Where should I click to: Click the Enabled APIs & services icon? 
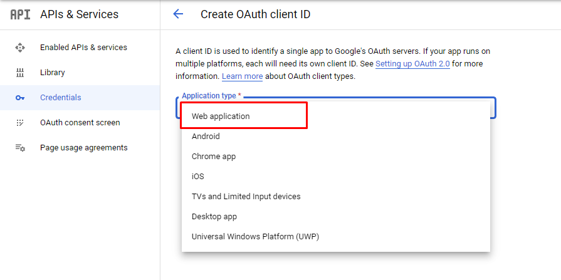click(20, 48)
